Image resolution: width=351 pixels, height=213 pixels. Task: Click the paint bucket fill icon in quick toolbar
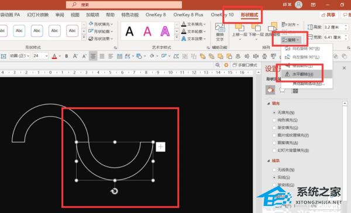pyautogui.click(x=152, y=56)
